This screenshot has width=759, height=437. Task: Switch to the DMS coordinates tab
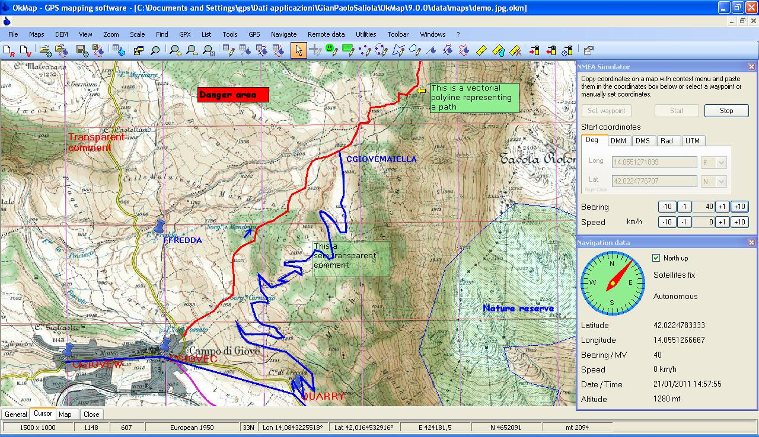click(643, 141)
